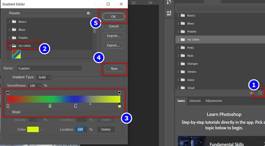Click the left opacity stop above gradient
Viewport: 265px width, 146px height.
click(x=8, y=92)
